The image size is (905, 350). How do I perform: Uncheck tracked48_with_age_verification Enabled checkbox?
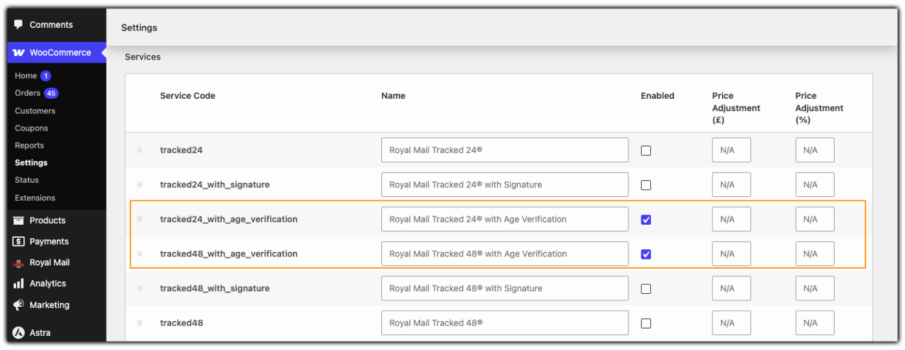pyautogui.click(x=646, y=254)
